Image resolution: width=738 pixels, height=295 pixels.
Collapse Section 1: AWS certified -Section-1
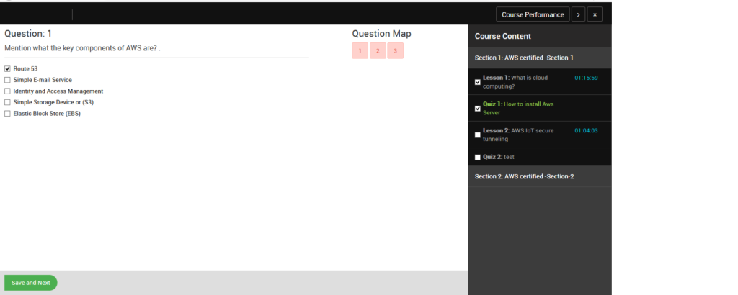540,58
